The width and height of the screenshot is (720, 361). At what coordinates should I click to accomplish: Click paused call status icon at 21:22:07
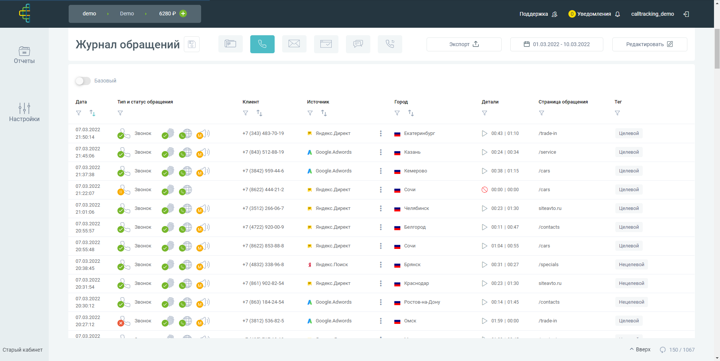tap(123, 190)
